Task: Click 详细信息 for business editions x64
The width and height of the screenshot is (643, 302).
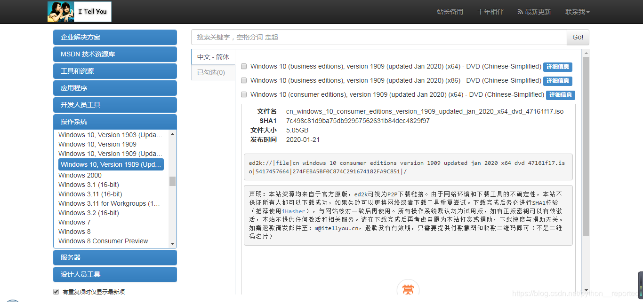Action: point(558,67)
